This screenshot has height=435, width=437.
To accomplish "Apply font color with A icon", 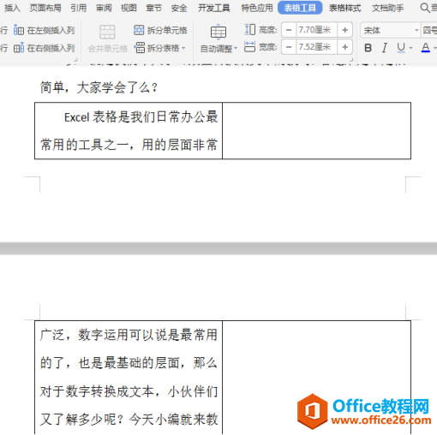I will 426,48.
